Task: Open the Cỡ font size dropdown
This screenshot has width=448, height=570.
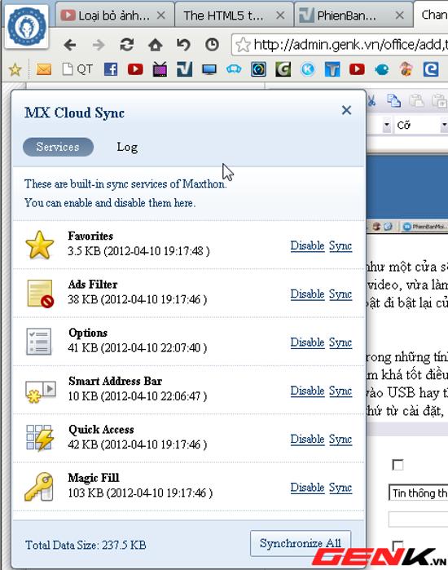Action: point(444,126)
